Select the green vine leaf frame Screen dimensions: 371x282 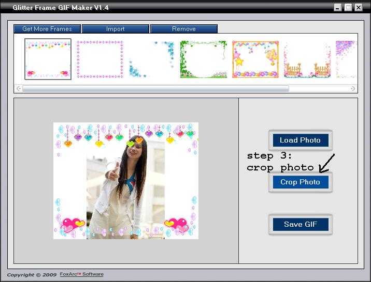pos(203,59)
